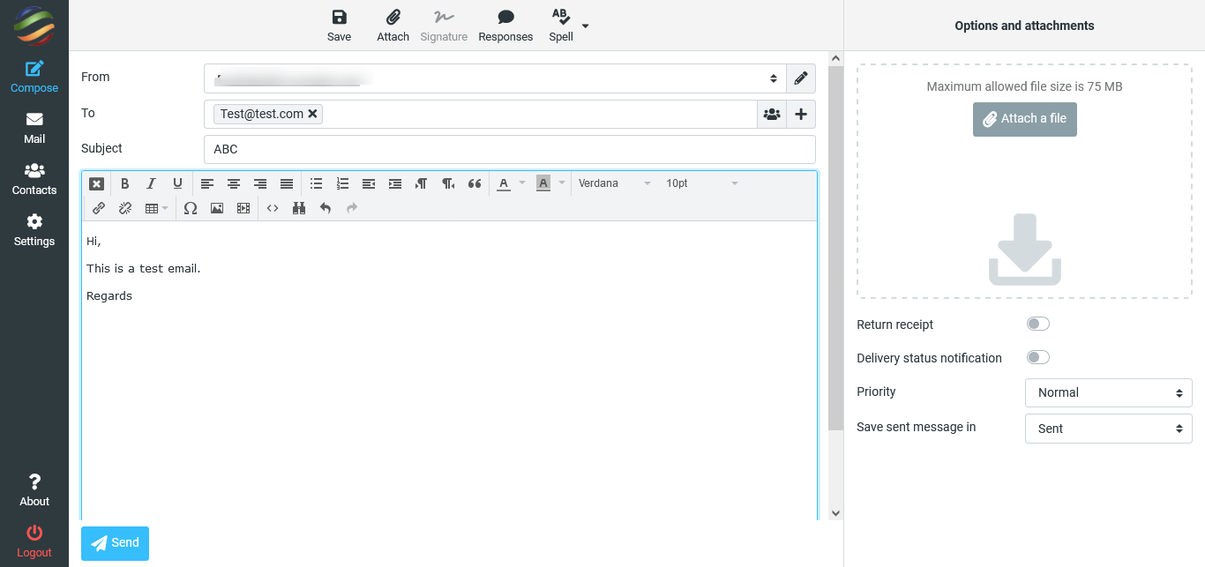Expand the Verdana font family dropdown

615,183
